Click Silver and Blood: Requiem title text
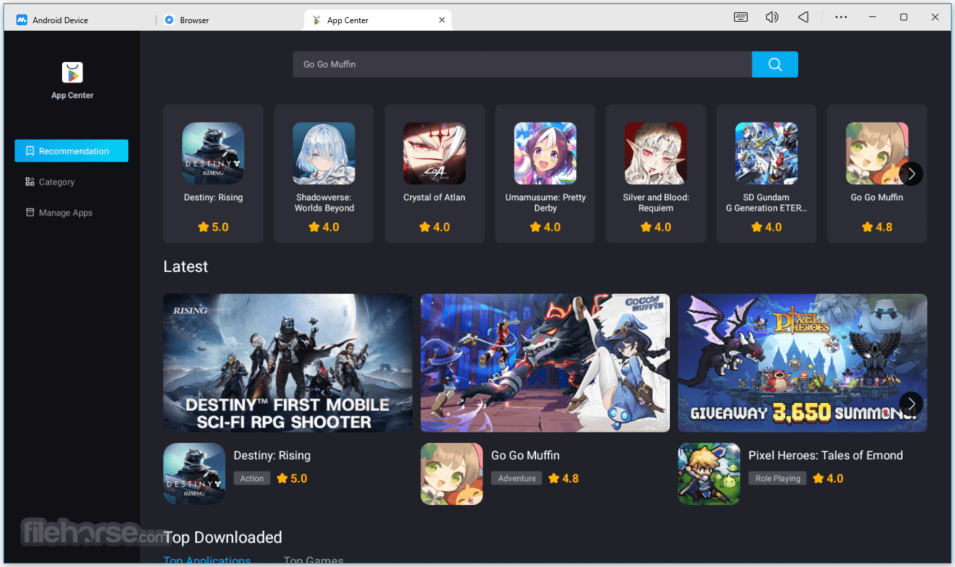 point(656,203)
